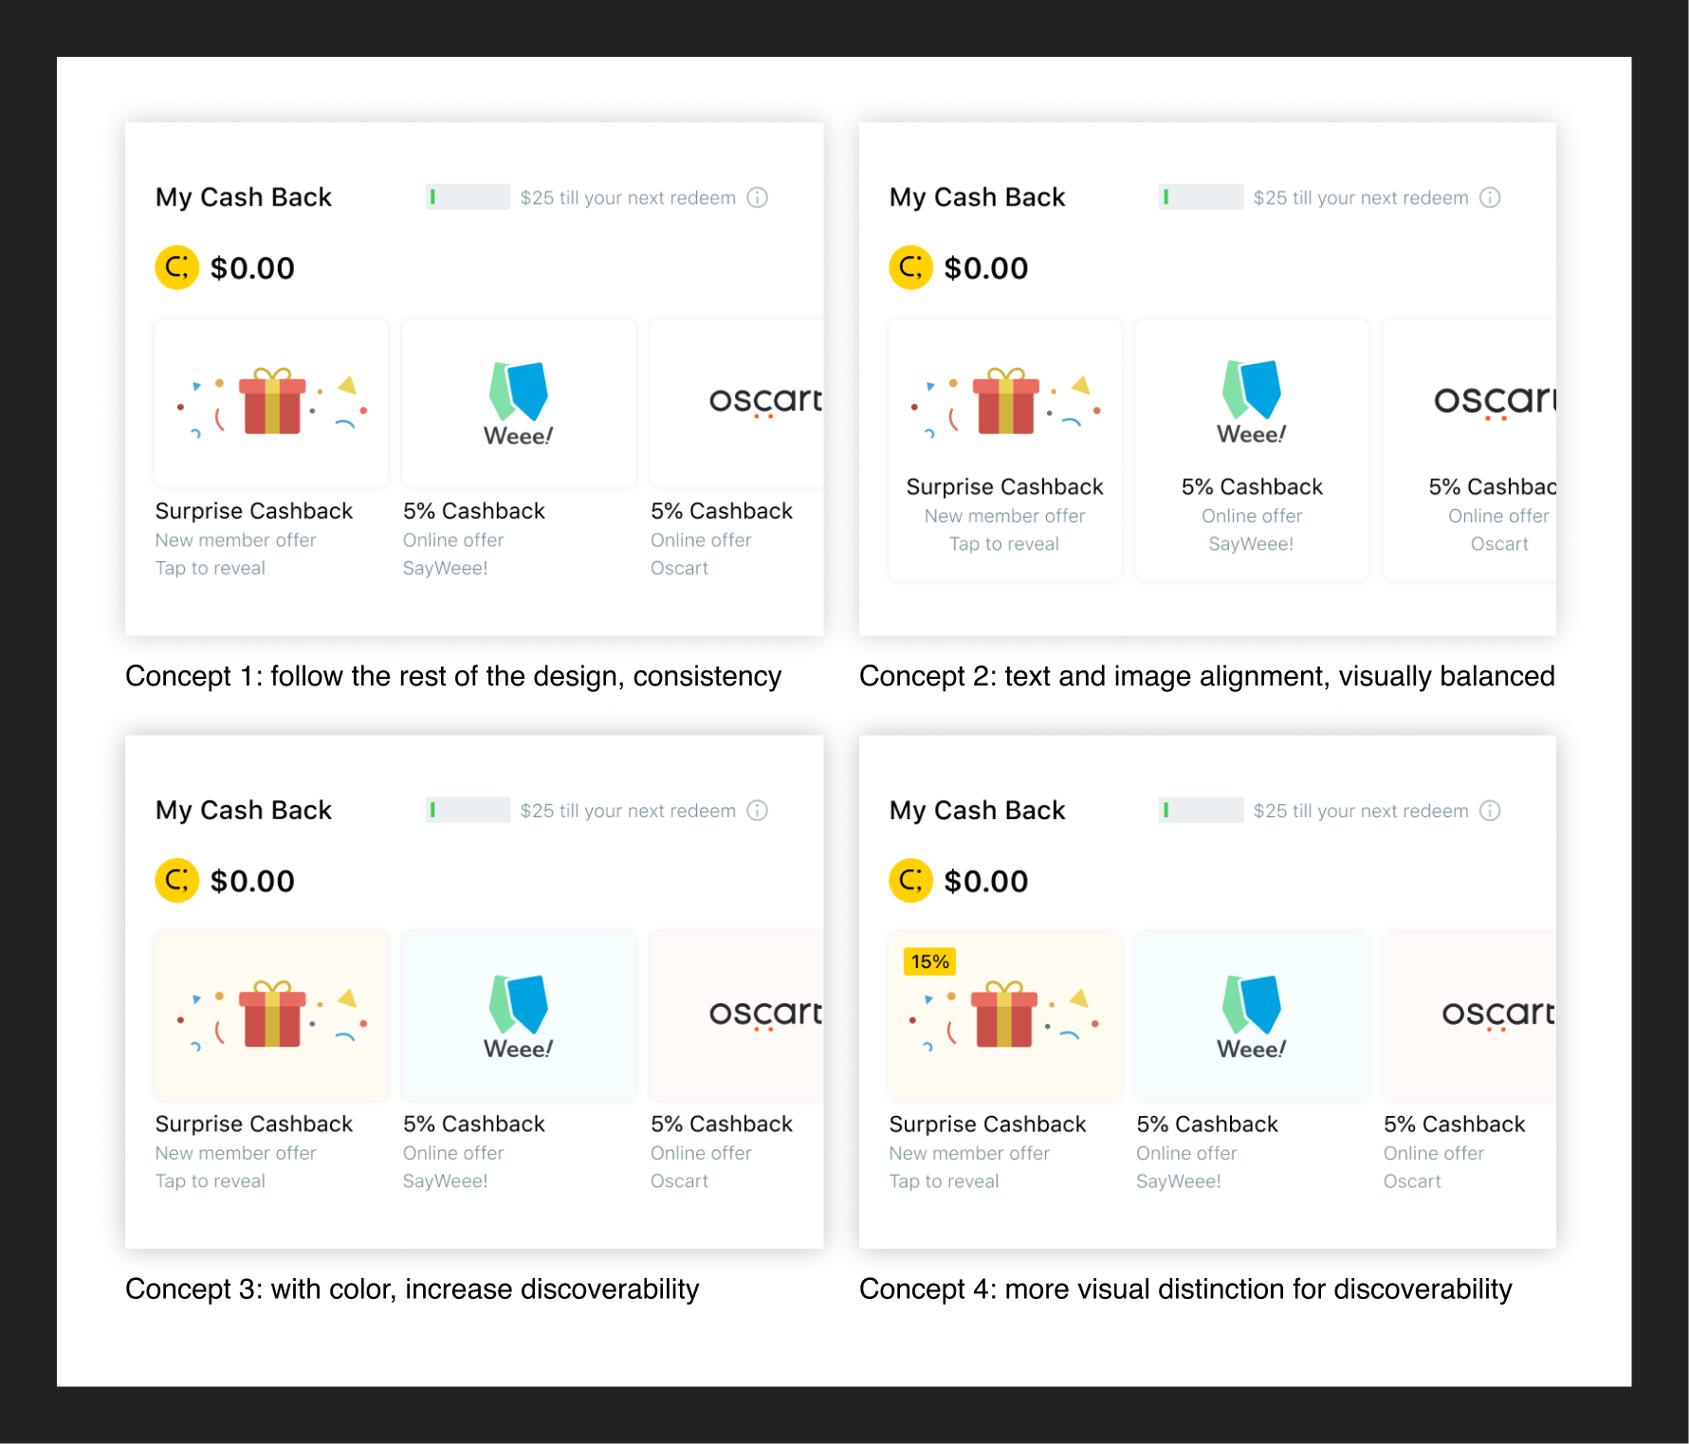
Task: Click "Tap to reveal" text in Concept 3
Action: (x=211, y=1181)
